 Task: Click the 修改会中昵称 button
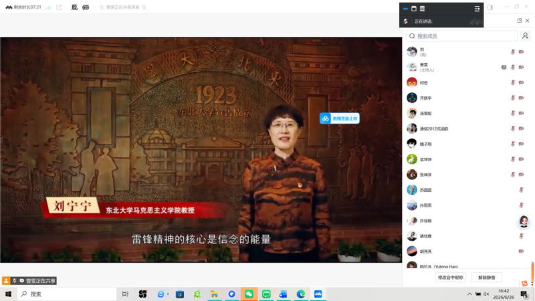(450, 278)
